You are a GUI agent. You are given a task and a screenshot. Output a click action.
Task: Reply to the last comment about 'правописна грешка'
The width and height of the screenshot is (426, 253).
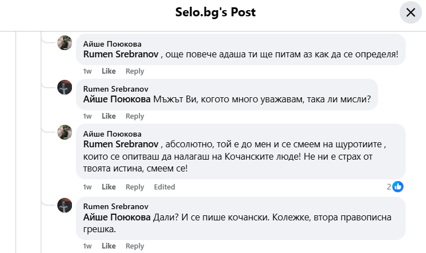pos(135,246)
